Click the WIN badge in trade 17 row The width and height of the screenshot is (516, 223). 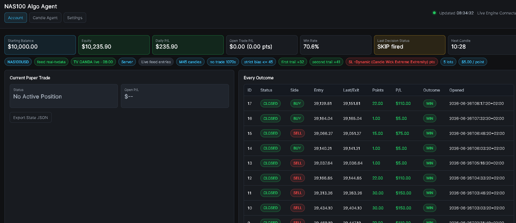point(429,103)
